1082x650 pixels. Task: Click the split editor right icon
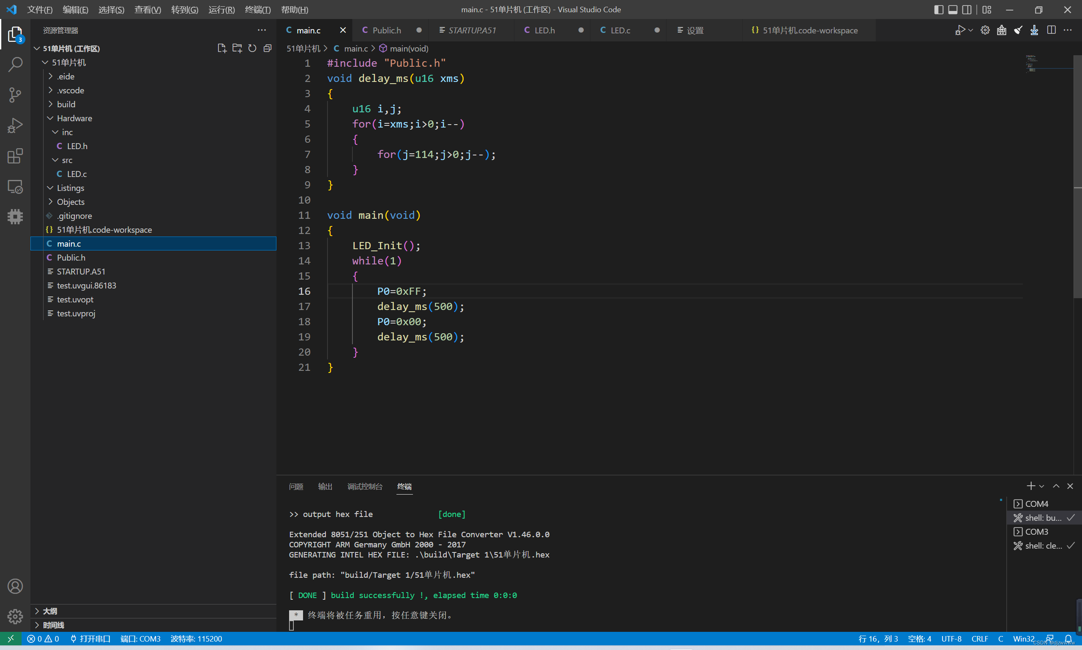(x=1051, y=30)
